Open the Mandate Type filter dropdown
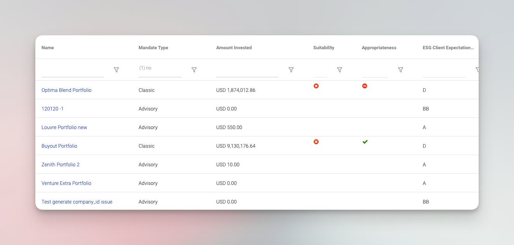The width and height of the screenshot is (514, 245). pos(160,68)
